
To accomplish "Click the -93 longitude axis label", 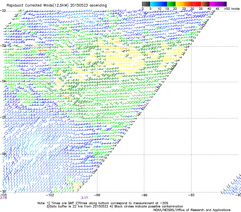I will click(x=191, y=195).
